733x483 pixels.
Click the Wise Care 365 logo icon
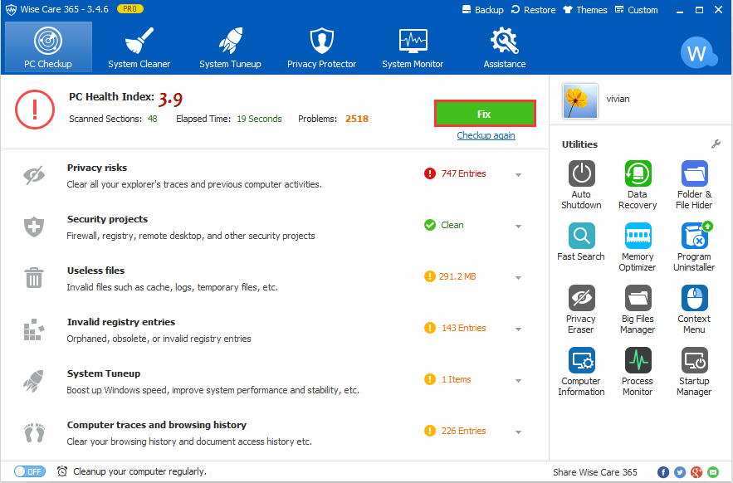coord(11,10)
